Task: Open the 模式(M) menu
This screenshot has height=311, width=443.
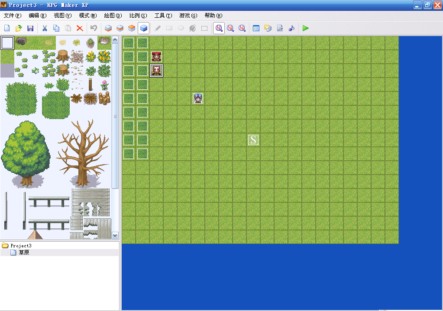Action: 88,16
